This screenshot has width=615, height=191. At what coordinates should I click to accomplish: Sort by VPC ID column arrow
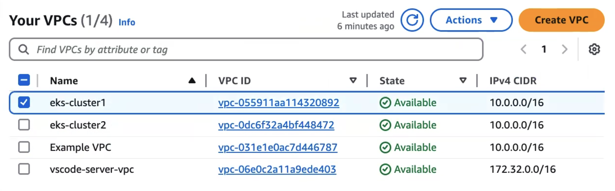pyautogui.click(x=353, y=80)
